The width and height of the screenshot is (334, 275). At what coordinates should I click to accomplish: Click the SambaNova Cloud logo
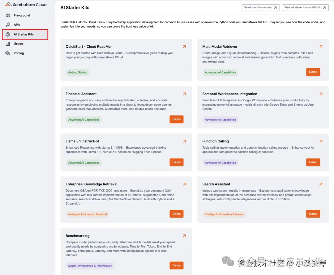coord(26,4)
